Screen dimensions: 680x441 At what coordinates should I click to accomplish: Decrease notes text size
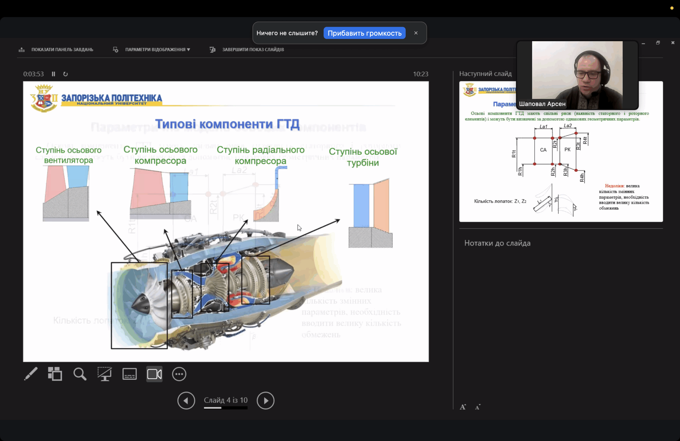pos(478,407)
